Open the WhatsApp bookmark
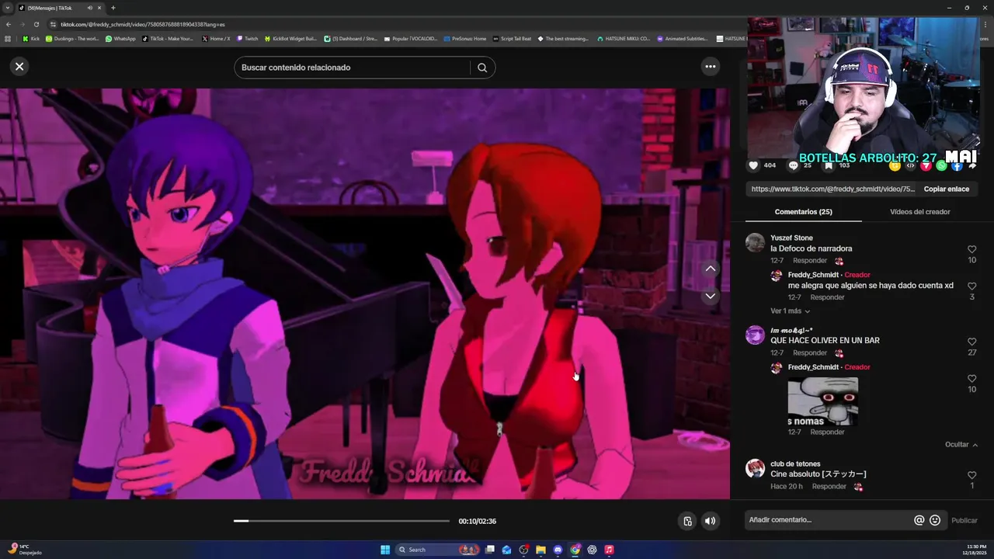Viewport: 994px width, 559px height. pyautogui.click(x=120, y=38)
